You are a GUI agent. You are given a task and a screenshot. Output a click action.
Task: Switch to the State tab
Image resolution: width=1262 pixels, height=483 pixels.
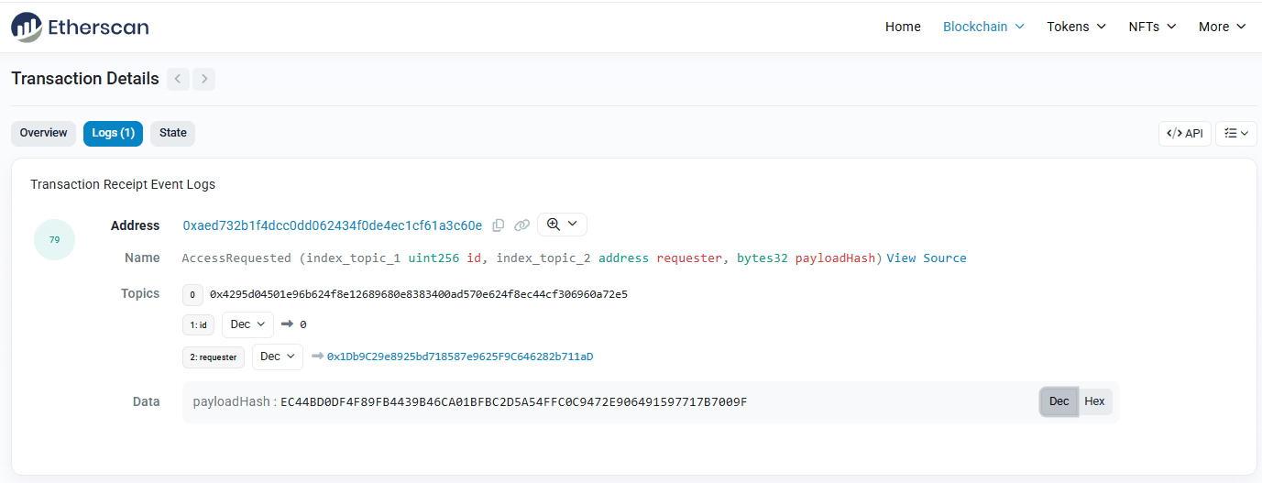pyautogui.click(x=172, y=134)
